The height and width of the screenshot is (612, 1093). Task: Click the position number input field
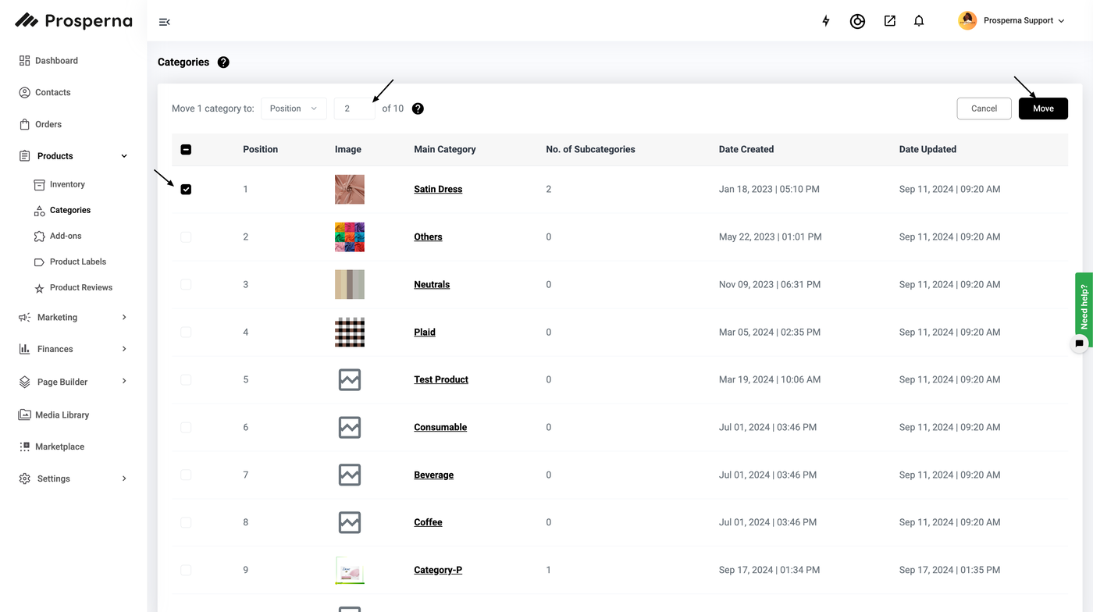click(x=354, y=109)
